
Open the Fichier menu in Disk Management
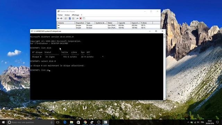pyautogui.click(x=60, y=15)
